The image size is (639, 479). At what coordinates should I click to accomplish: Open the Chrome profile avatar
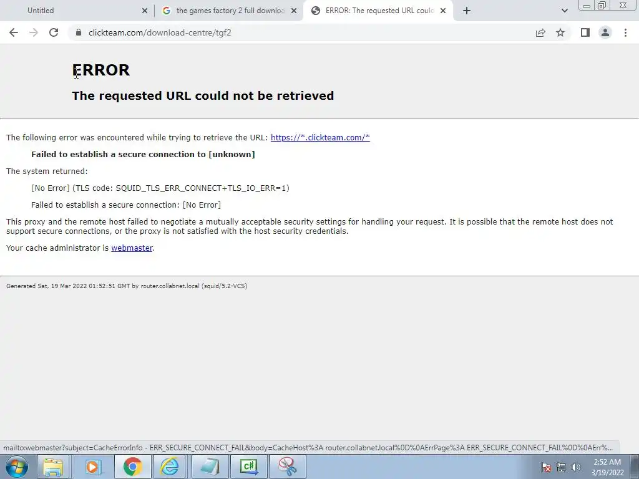tap(605, 32)
